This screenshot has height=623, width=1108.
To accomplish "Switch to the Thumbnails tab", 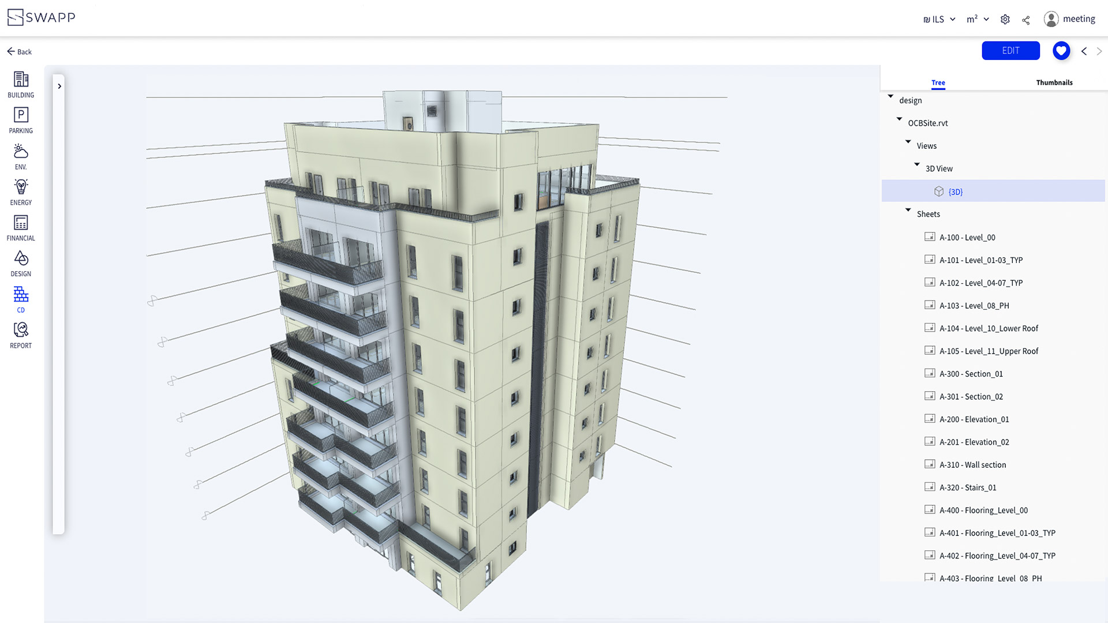I will [1054, 82].
